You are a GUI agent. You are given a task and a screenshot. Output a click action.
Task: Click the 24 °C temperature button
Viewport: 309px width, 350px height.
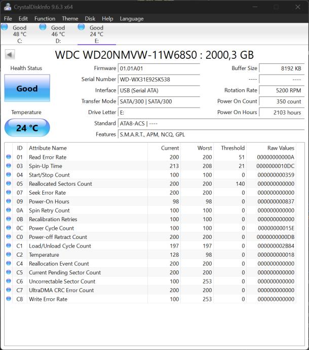click(27, 128)
